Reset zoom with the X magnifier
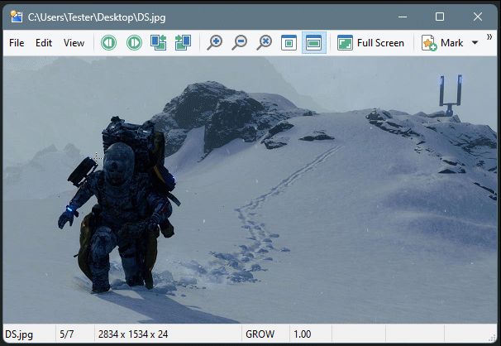 tap(265, 42)
